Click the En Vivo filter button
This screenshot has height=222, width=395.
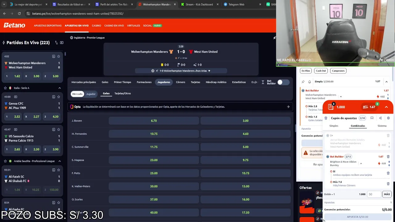pyautogui.click(x=306, y=71)
